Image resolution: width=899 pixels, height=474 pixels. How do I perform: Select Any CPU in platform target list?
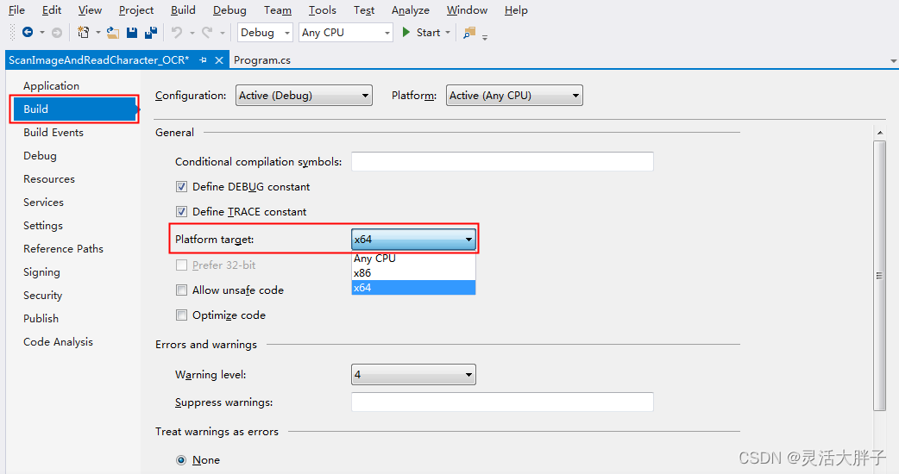(413, 259)
